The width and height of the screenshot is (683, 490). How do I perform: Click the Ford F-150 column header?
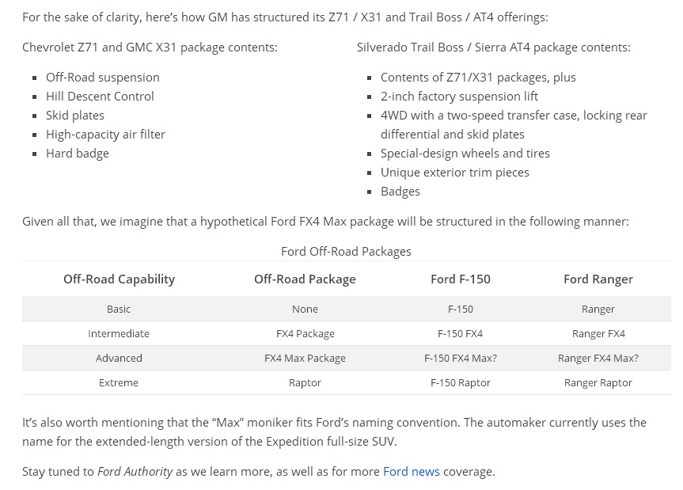pos(461,279)
